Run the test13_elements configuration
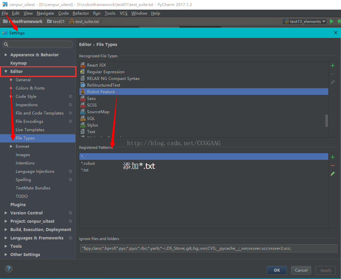This screenshot has width=341, height=279. [331, 21]
